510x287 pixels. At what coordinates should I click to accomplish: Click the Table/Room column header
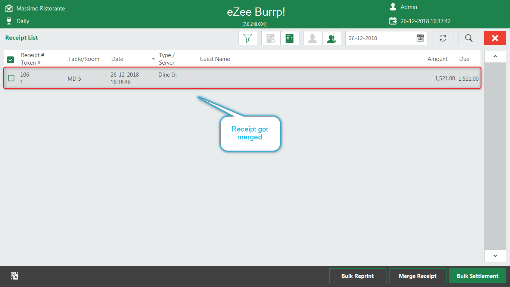(x=84, y=59)
